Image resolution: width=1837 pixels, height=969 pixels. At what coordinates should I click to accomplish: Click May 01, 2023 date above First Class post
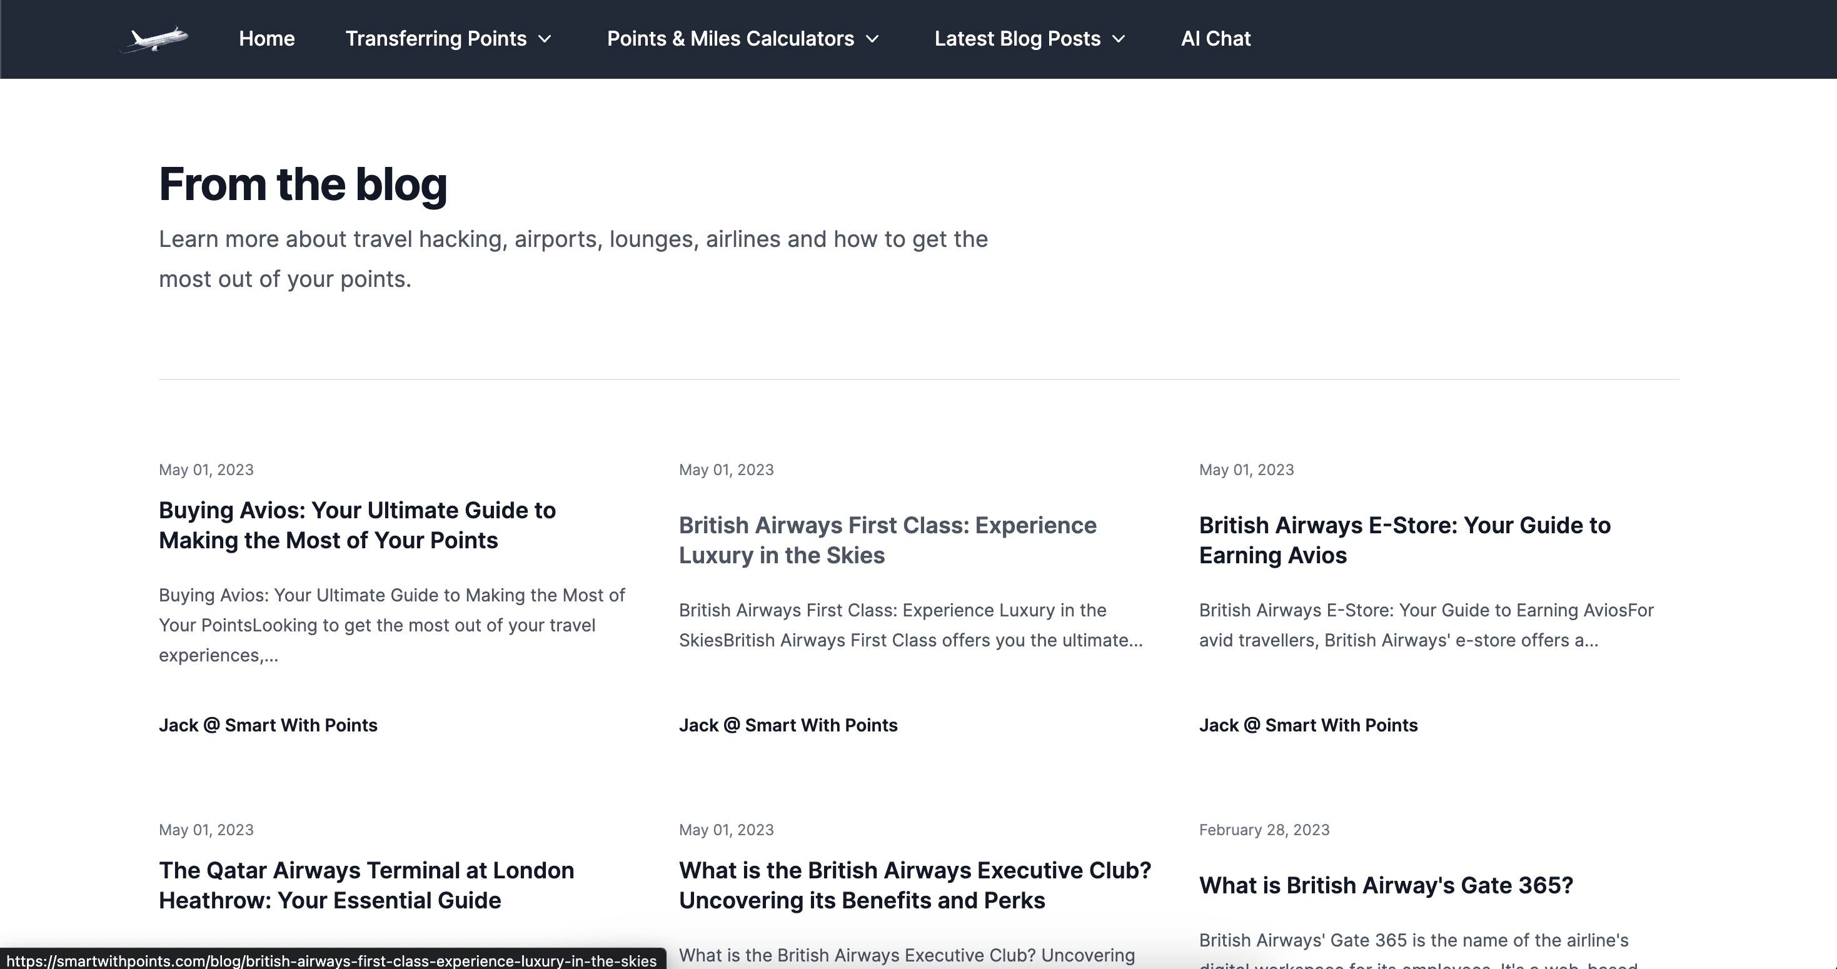pos(726,470)
